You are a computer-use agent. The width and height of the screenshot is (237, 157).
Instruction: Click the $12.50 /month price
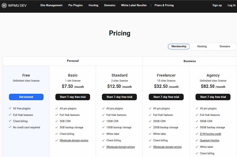click(119, 86)
